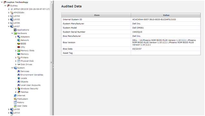Collapse the Layton Technology root node
This screenshot has width=205, height=116.
tap(2, 2)
